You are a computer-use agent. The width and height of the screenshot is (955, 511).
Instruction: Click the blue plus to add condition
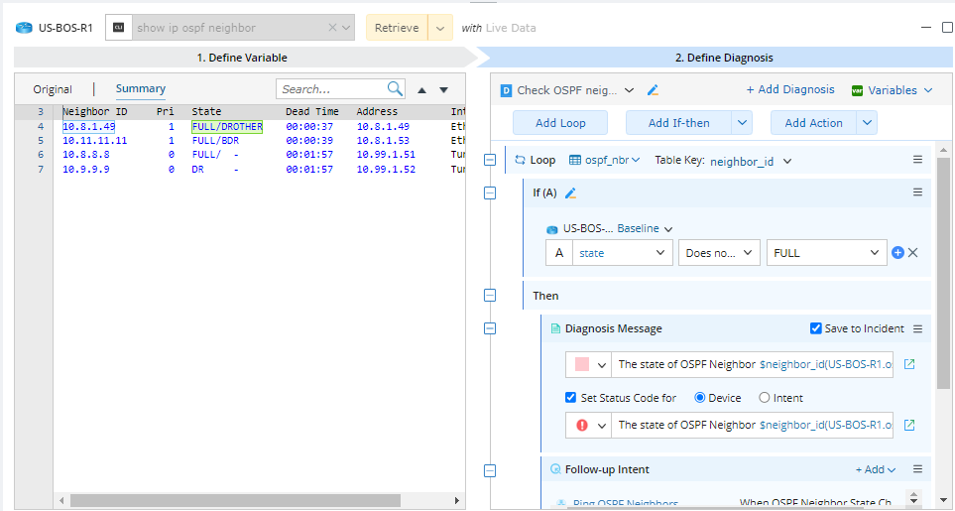(897, 253)
